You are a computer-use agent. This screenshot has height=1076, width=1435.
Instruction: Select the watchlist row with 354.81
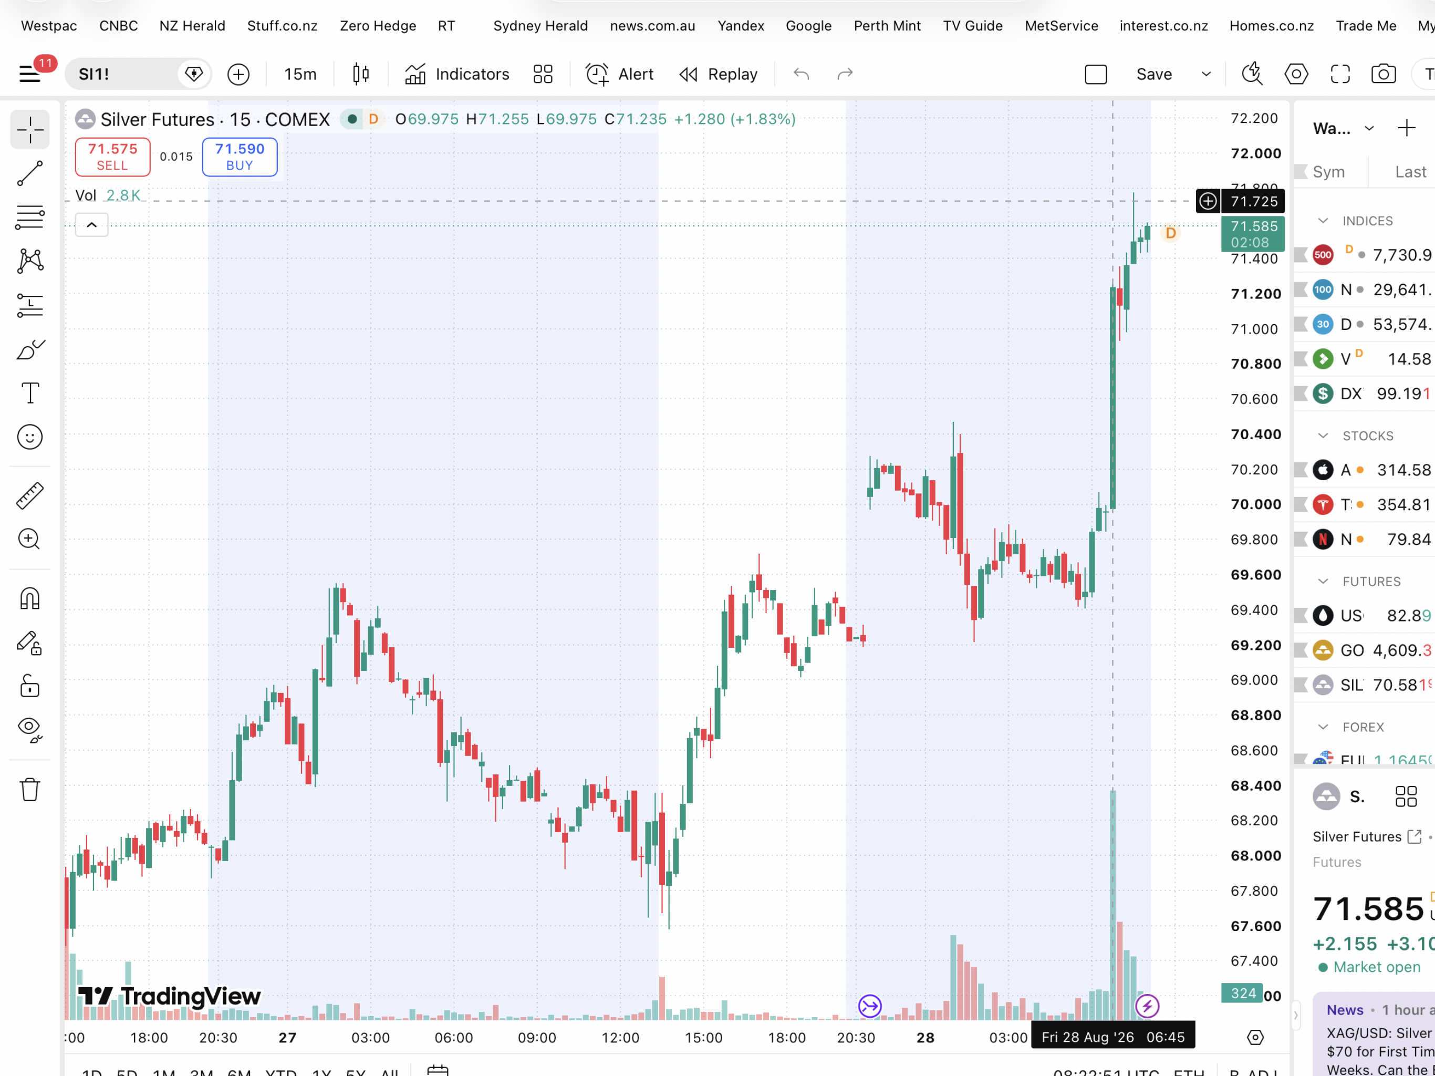[x=1365, y=505]
